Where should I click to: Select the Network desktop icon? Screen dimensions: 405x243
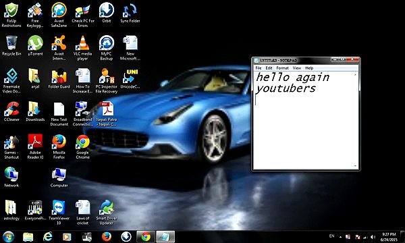point(11,177)
